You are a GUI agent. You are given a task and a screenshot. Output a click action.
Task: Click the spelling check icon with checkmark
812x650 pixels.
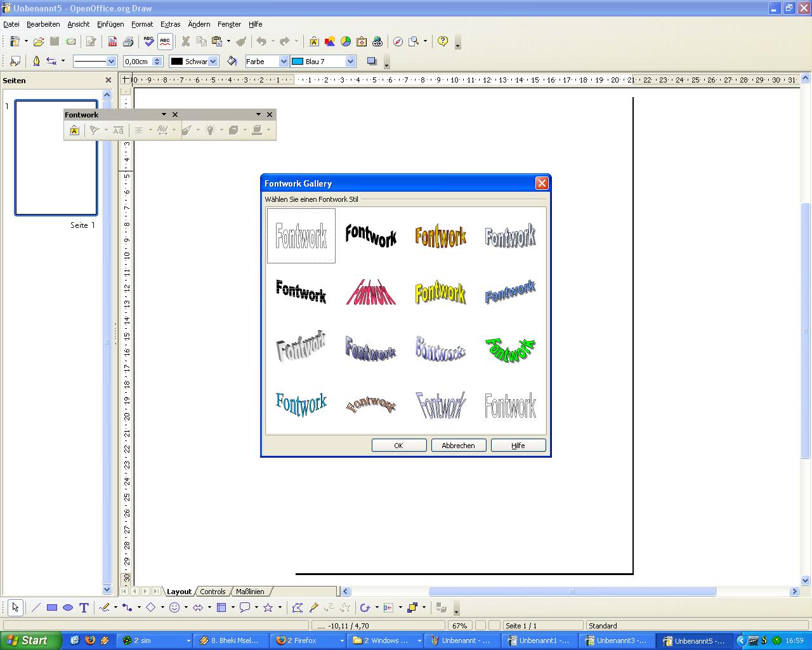[148, 42]
